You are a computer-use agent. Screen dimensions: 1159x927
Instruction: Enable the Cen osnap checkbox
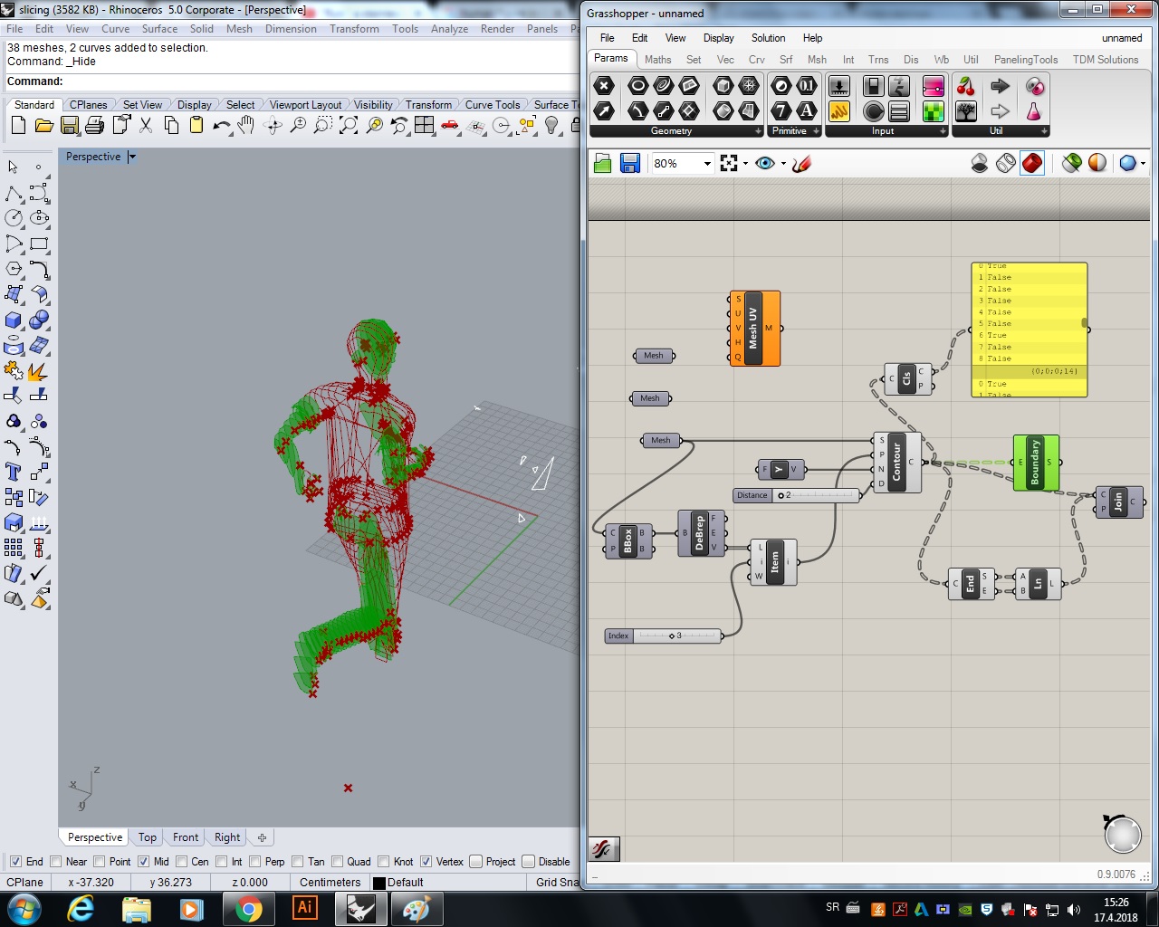tap(182, 861)
